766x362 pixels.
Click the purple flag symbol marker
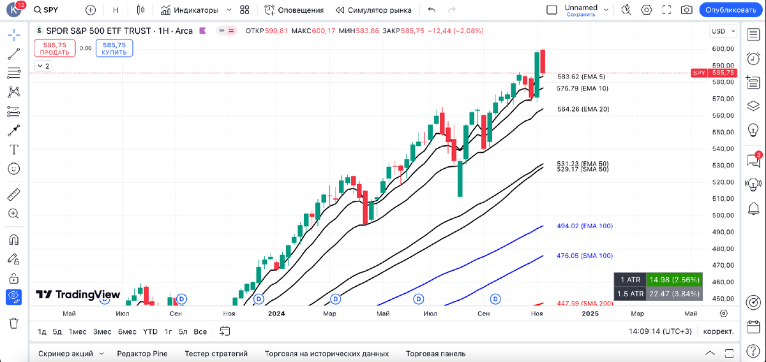click(x=202, y=31)
